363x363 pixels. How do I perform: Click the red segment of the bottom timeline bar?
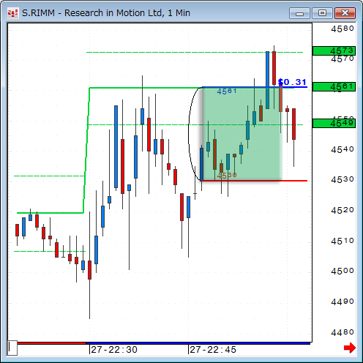tap(52, 343)
